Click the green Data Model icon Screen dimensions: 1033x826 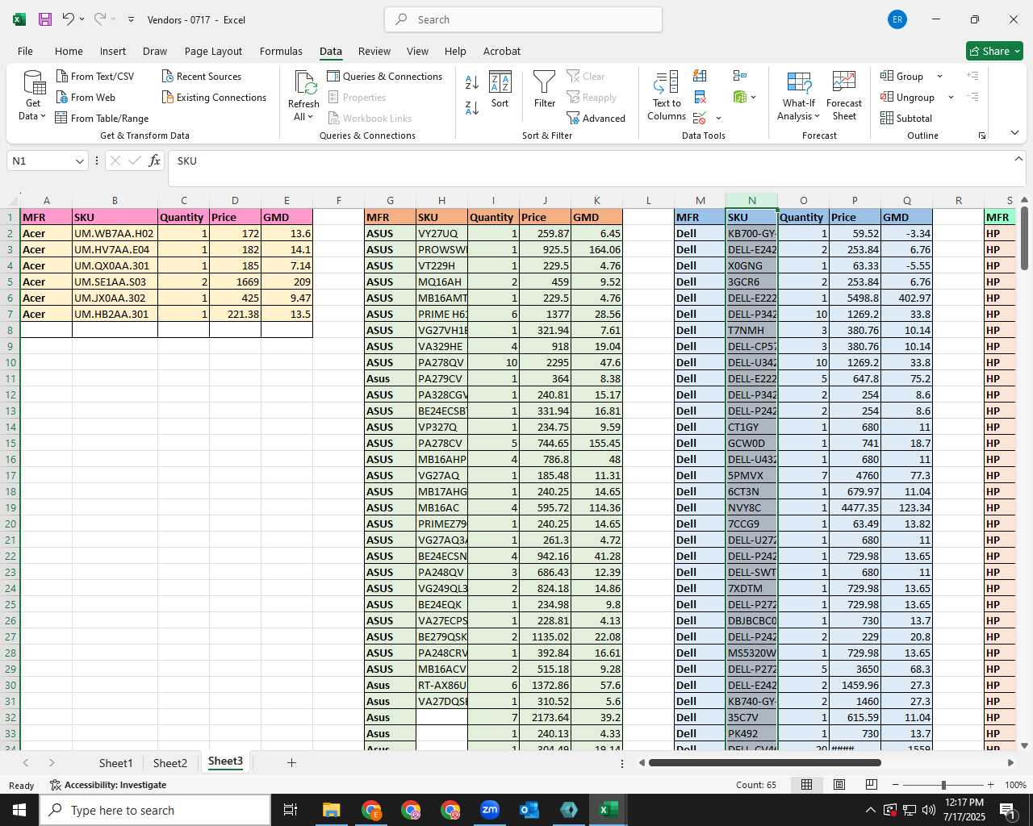point(740,97)
